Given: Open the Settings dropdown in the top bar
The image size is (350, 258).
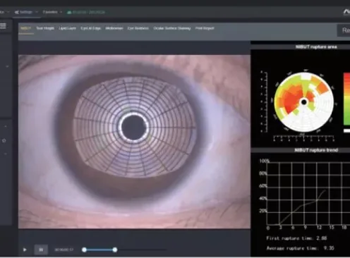Looking at the screenshot, I should (x=26, y=12).
